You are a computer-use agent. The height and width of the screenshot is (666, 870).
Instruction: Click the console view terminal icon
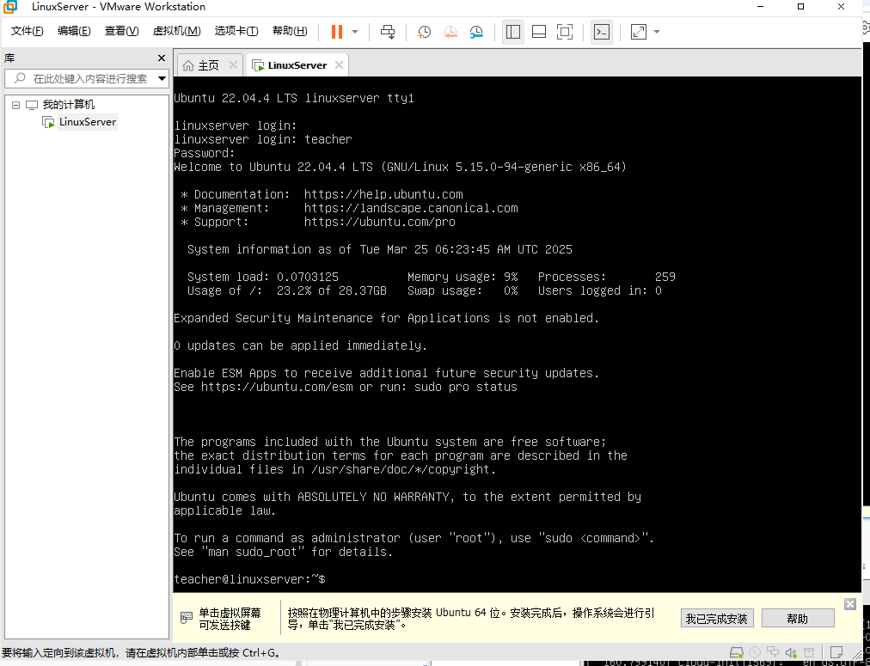click(x=602, y=32)
